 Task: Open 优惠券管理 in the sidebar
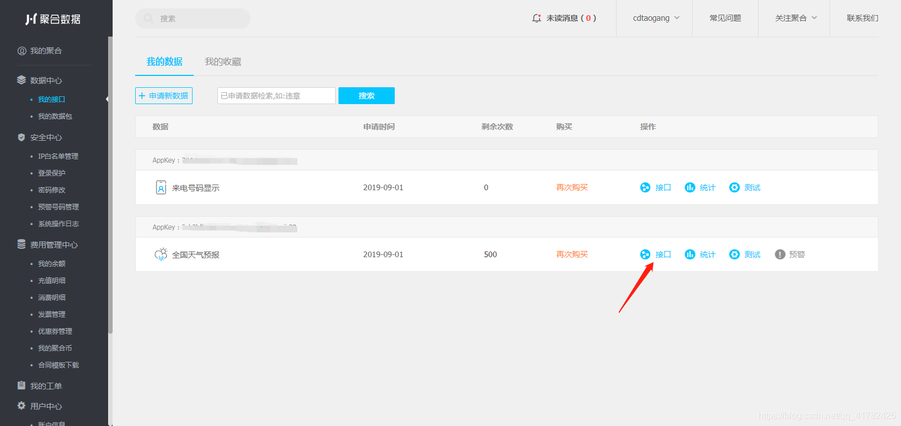[x=55, y=331]
